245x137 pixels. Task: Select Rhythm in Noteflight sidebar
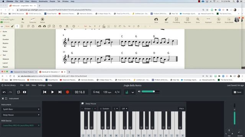[5, 43]
